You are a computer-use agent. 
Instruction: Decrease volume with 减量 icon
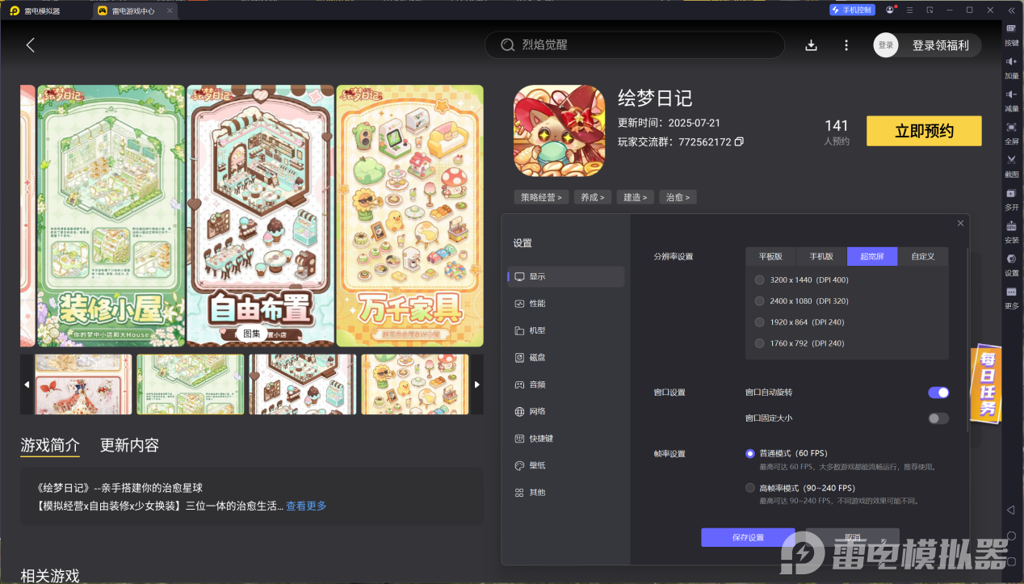pos(1011,100)
